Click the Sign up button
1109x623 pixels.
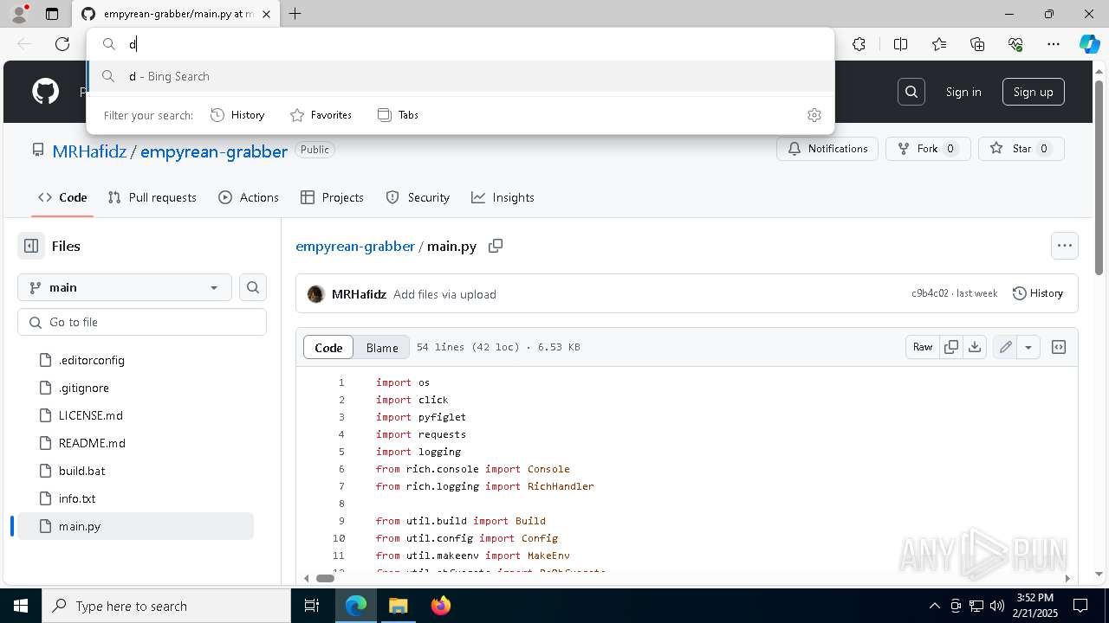pos(1034,92)
